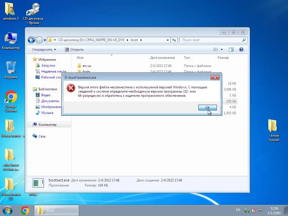Viewport: 288px width, 216px height.
Task: Minimize the Explorer window
Action: click(x=224, y=32)
